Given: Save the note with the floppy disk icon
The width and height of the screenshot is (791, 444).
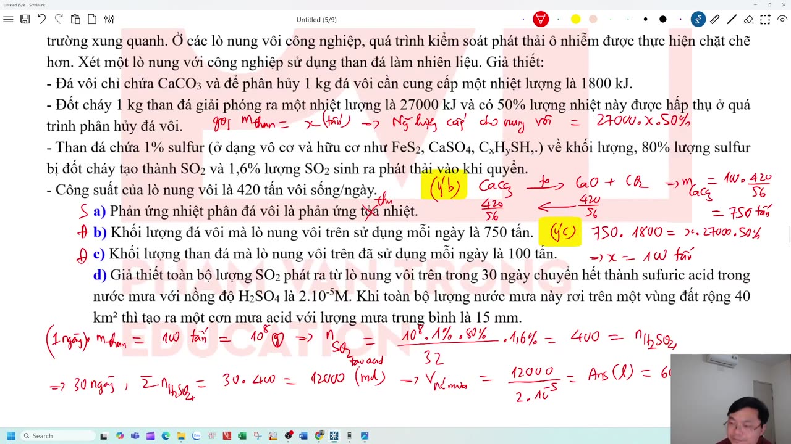Looking at the screenshot, I should coord(25,19).
